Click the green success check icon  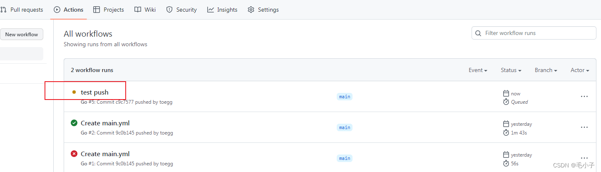pyautogui.click(x=74, y=123)
